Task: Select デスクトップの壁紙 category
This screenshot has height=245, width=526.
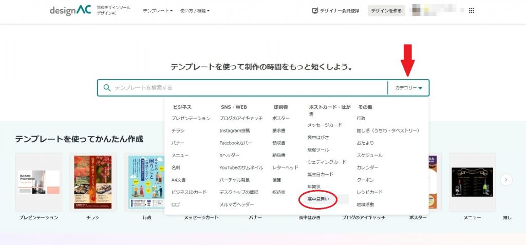Action: [x=239, y=192]
